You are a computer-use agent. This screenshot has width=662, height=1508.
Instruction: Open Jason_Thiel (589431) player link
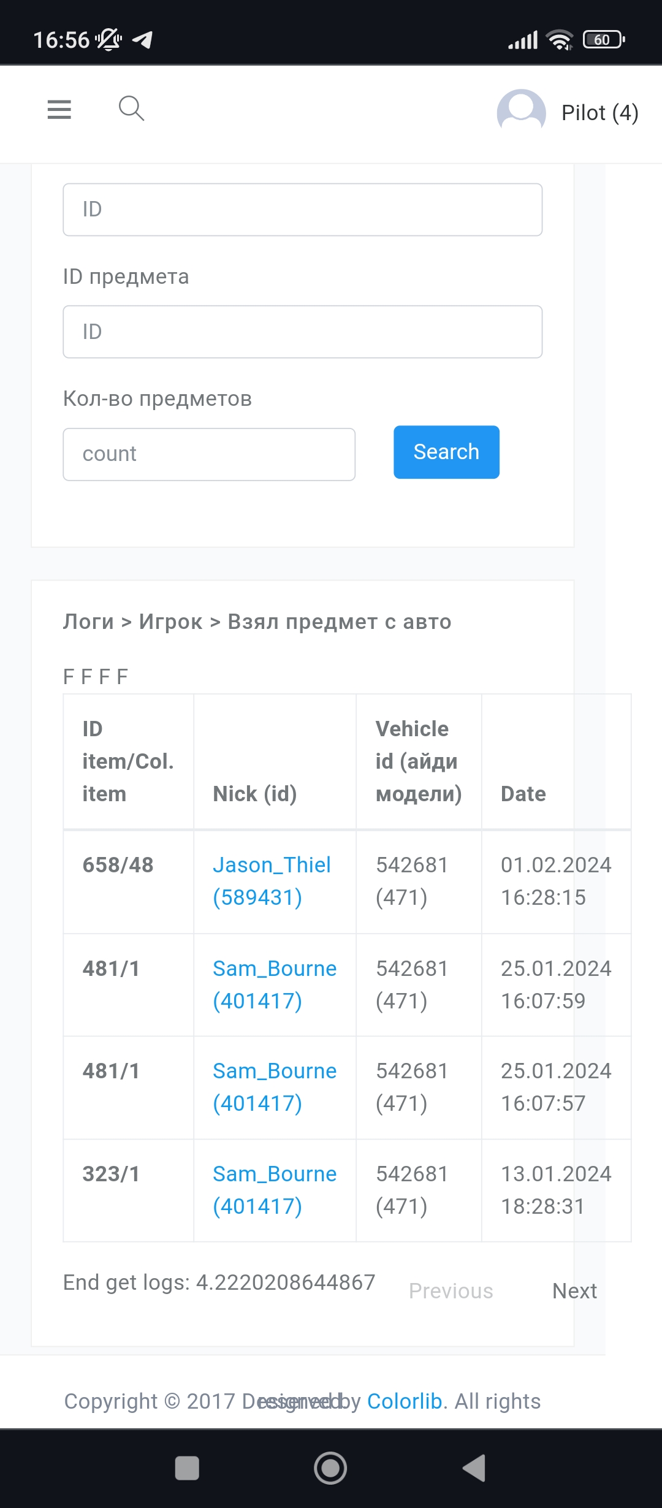272,881
